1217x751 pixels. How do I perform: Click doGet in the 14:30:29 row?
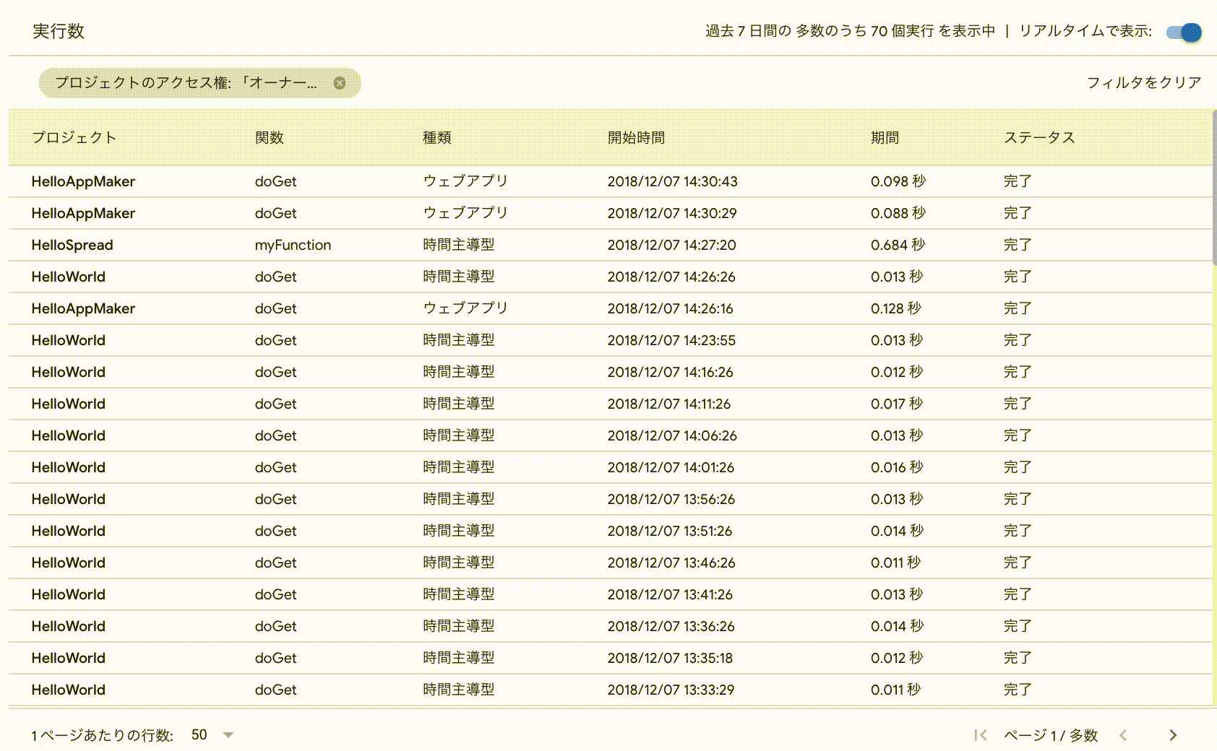(275, 213)
